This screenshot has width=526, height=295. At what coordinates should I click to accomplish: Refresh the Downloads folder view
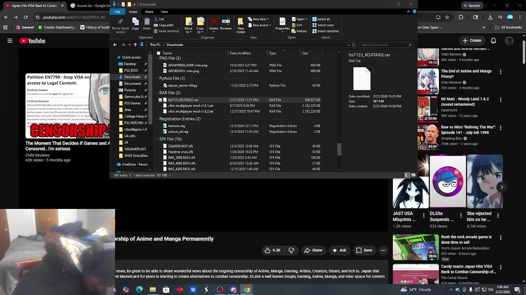pos(353,45)
